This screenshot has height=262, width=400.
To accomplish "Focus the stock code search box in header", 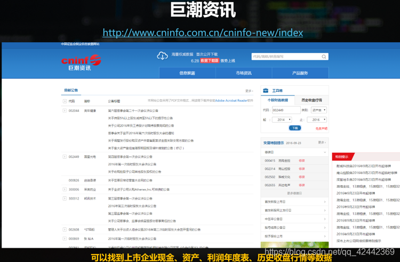I will tap(290, 57).
